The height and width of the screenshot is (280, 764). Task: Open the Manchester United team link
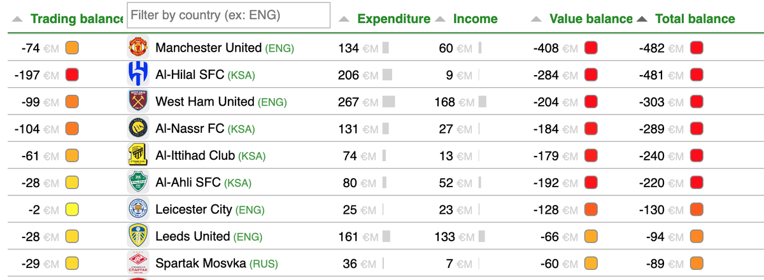(208, 48)
